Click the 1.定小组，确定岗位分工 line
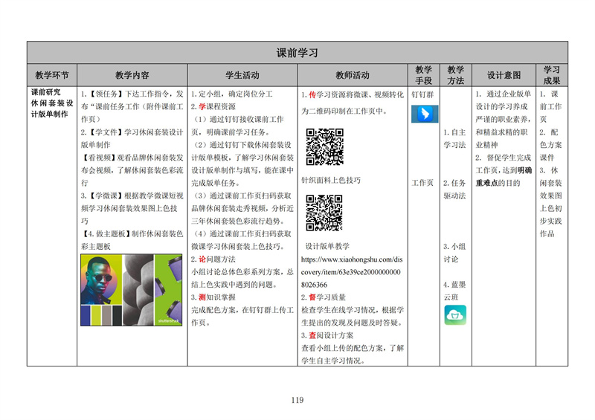595x420 pixels. point(231,94)
